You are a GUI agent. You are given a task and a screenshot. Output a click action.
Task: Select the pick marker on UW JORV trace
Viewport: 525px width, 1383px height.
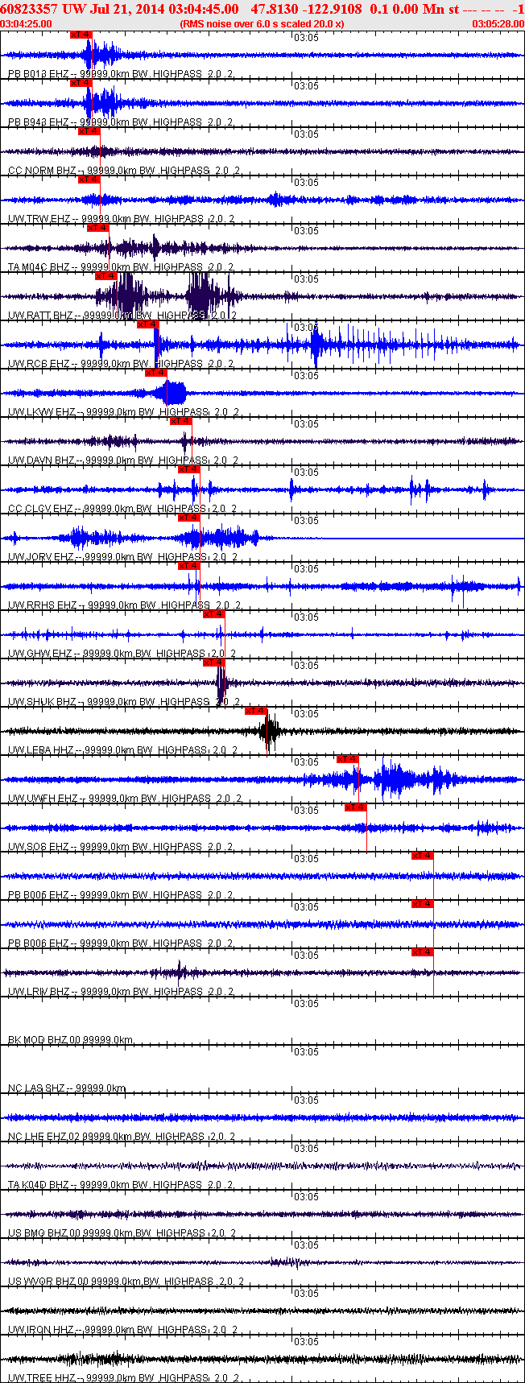(189, 518)
